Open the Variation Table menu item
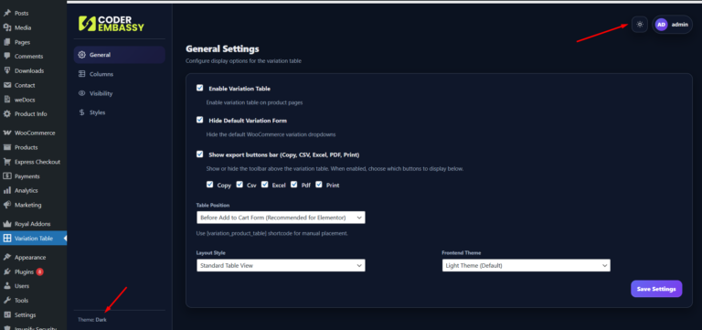 point(34,239)
